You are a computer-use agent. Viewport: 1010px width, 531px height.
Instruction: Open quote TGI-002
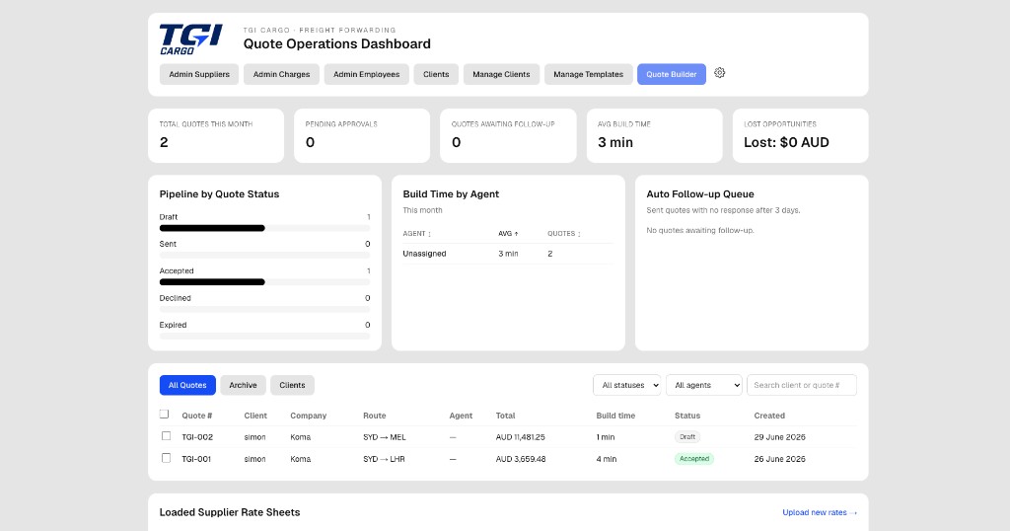(197, 437)
